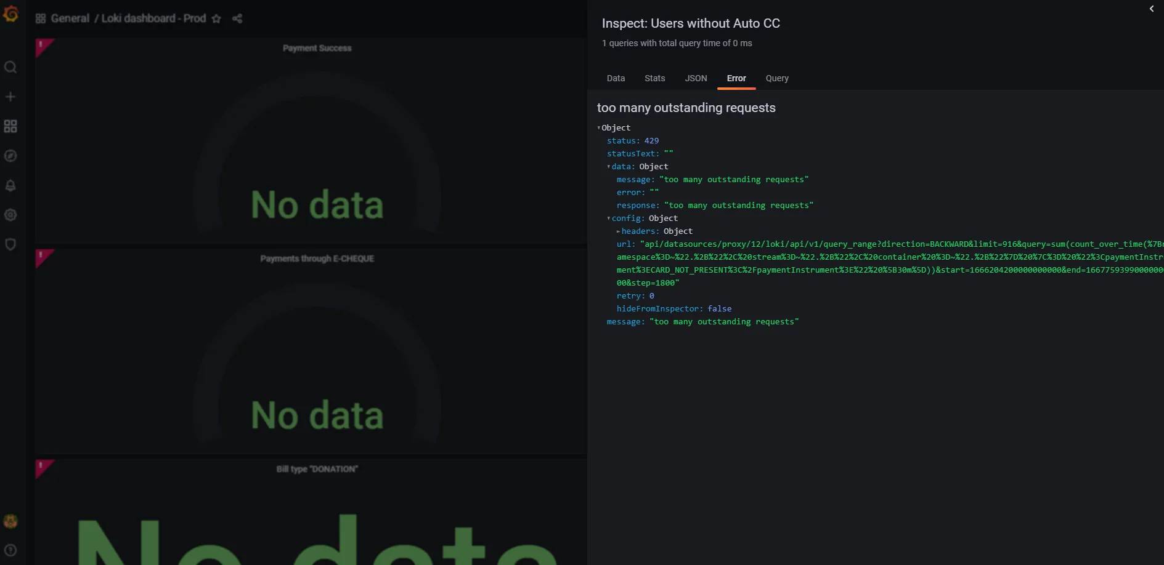Viewport: 1164px width, 565px height.
Task: Click the share dashboard icon
Action: click(237, 18)
